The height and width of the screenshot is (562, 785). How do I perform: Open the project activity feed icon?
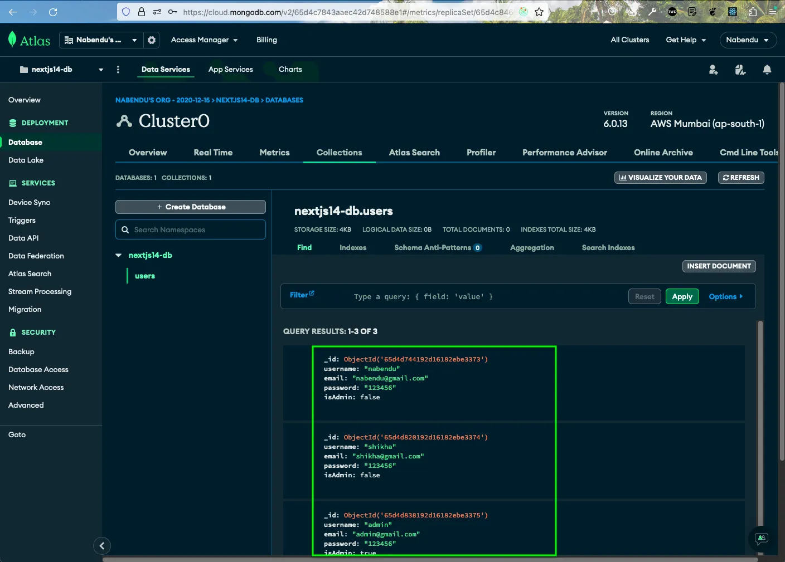point(740,70)
